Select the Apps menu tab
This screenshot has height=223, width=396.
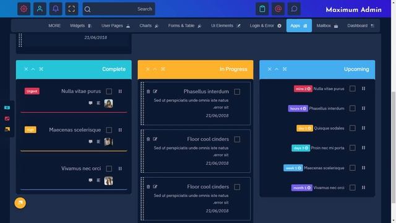pyautogui.click(x=299, y=25)
